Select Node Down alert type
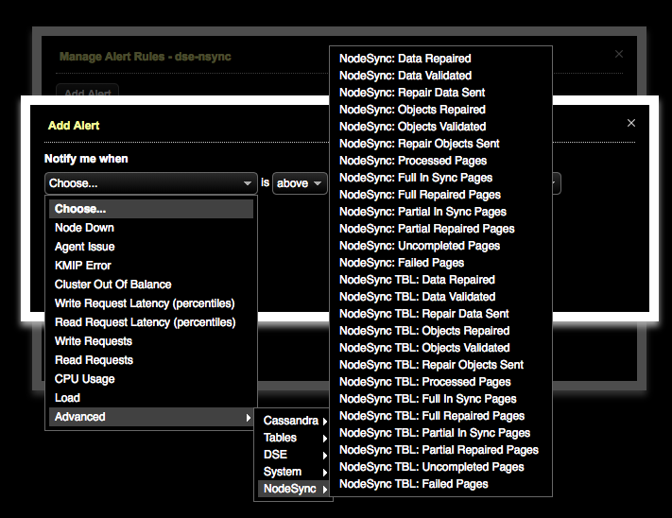Screen dimensions: 672x518 tap(151, 228)
